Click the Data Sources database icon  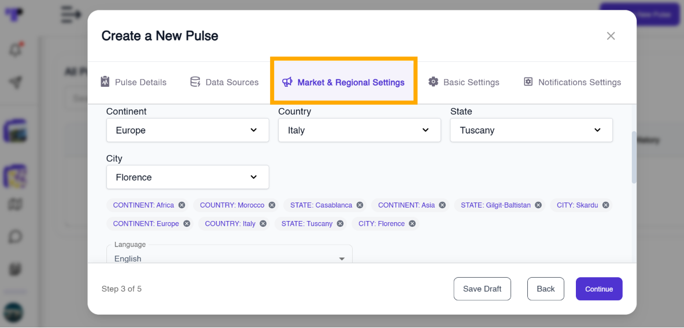pyautogui.click(x=195, y=82)
